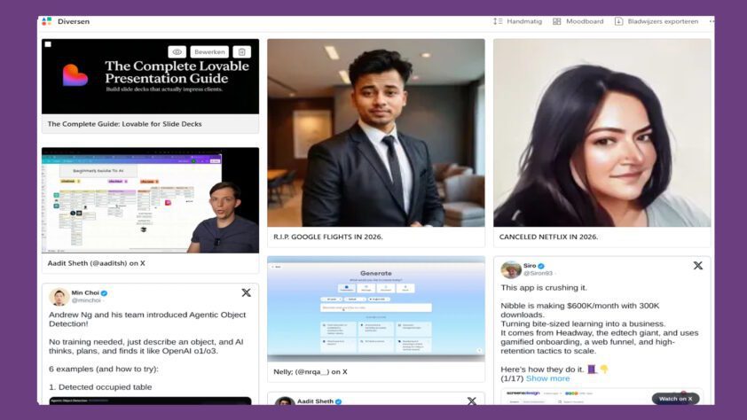The image size is (747, 420).
Task: Open the Aadit Sheth video thumbnail
Action: [150, 200]
